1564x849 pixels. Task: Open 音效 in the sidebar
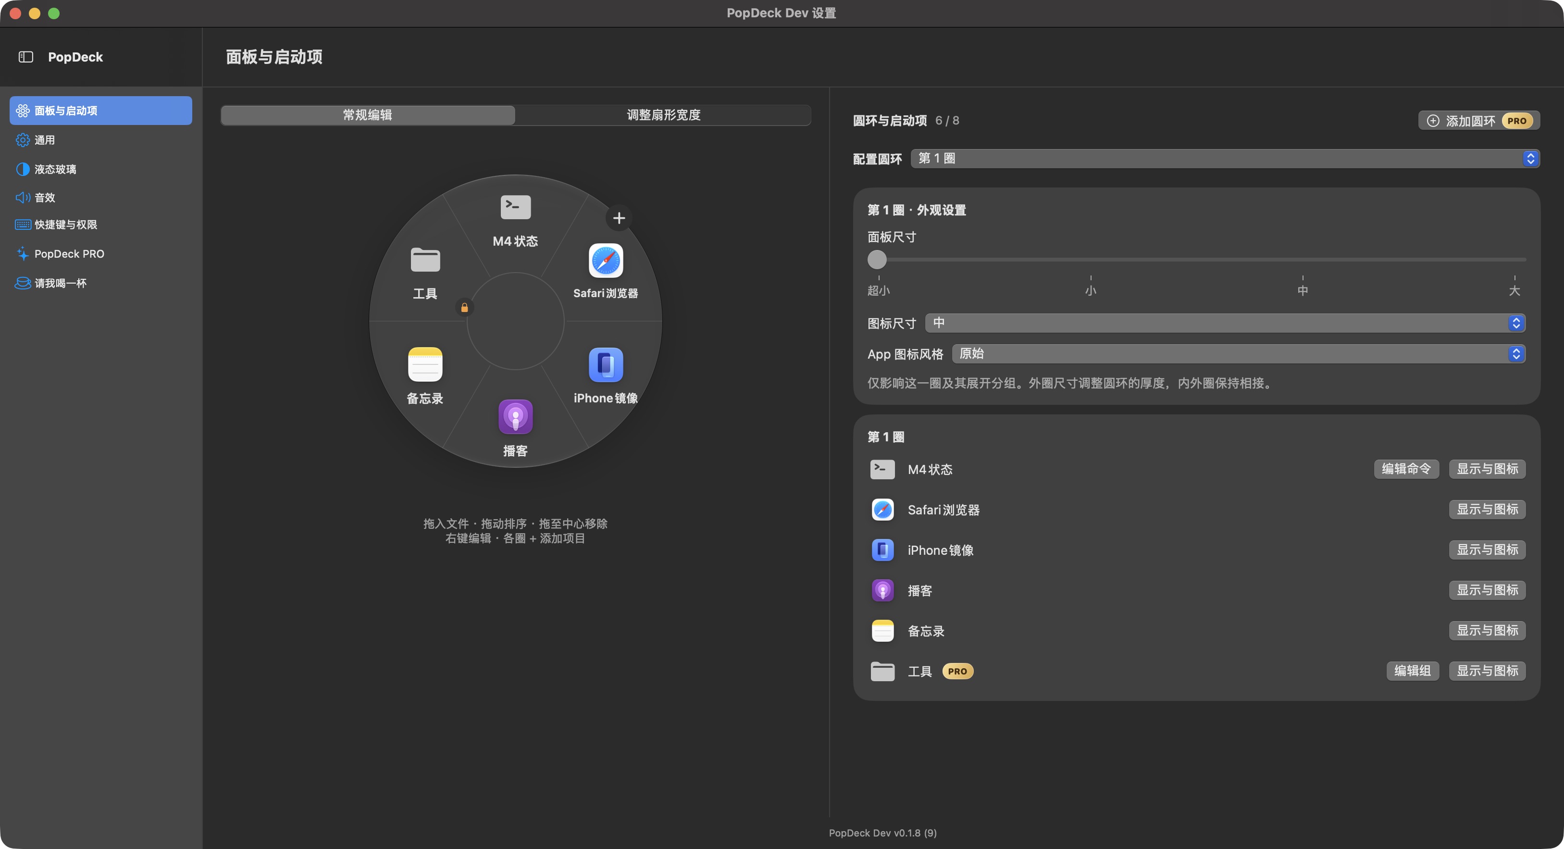[x=101, y=198]
